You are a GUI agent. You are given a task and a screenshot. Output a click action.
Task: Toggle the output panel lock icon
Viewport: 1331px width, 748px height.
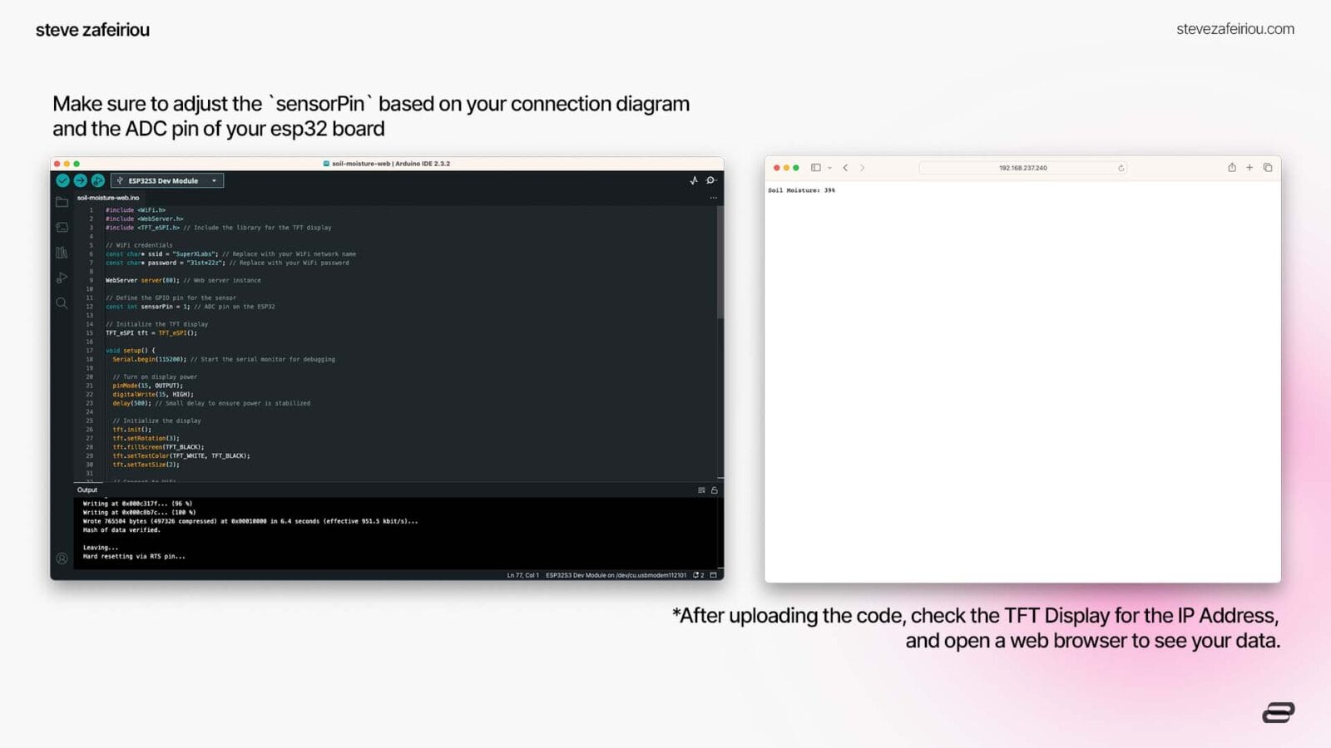pyautogui.click(x=714, y=490)
